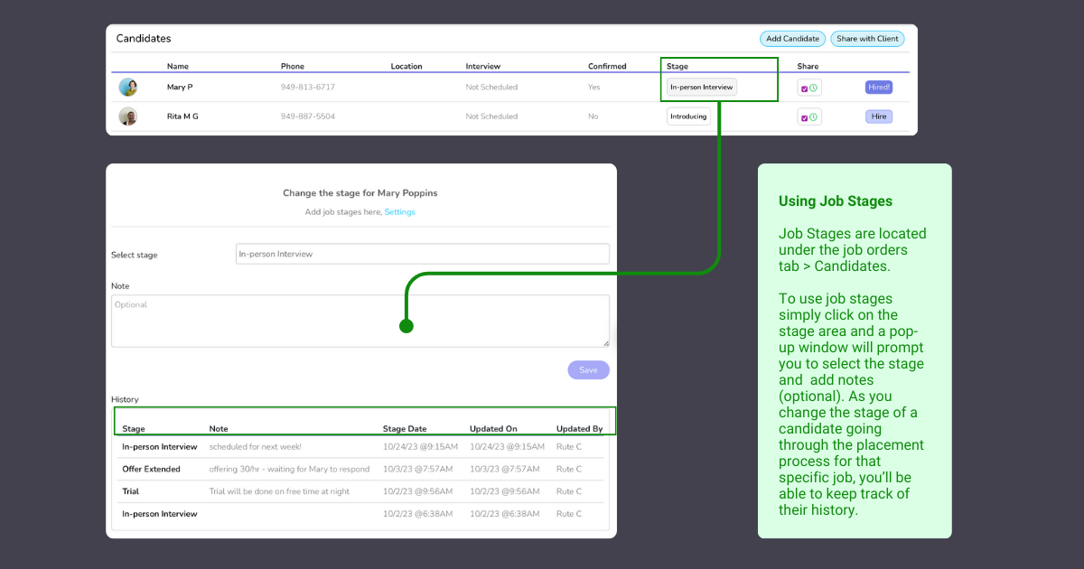Open Rita M G's Introducing stage selector
This screenshot has width=1084, height=569.
(688, 117)
